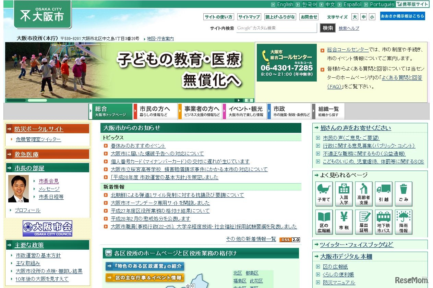Open the 区の広報紙 open-book icon
Screen dimensions: 433x288
click(324, 221)
